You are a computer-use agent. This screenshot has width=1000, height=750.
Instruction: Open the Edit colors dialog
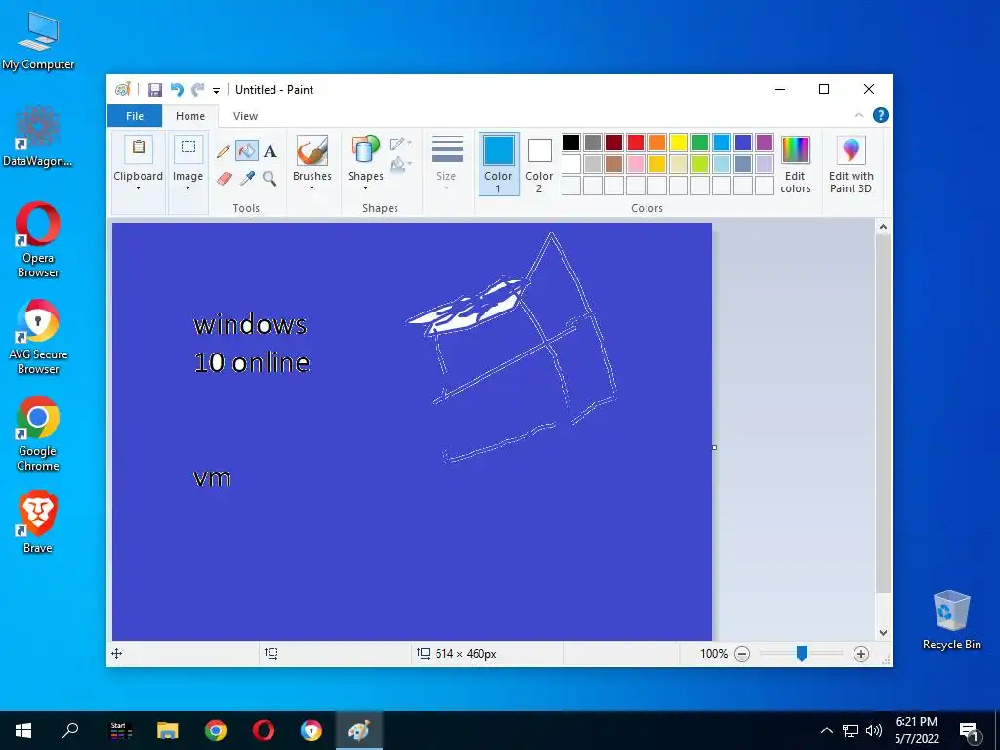(795, 164)
